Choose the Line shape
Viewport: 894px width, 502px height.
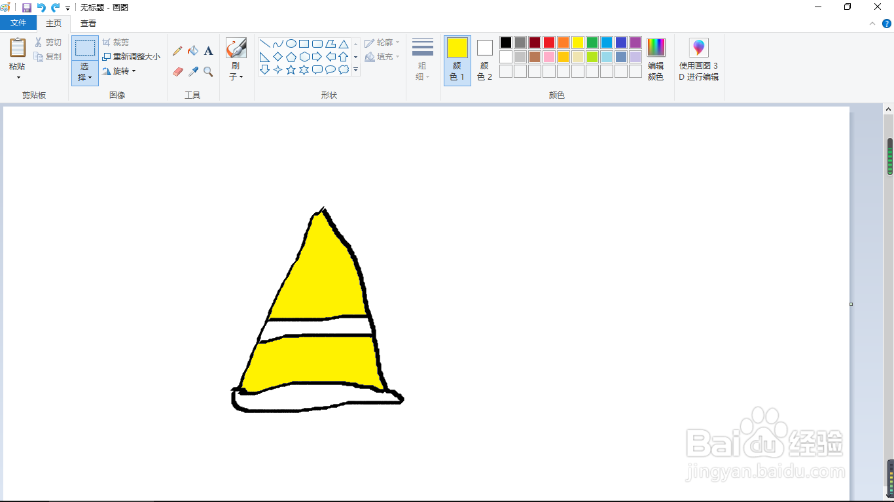[x=265, y=44]
